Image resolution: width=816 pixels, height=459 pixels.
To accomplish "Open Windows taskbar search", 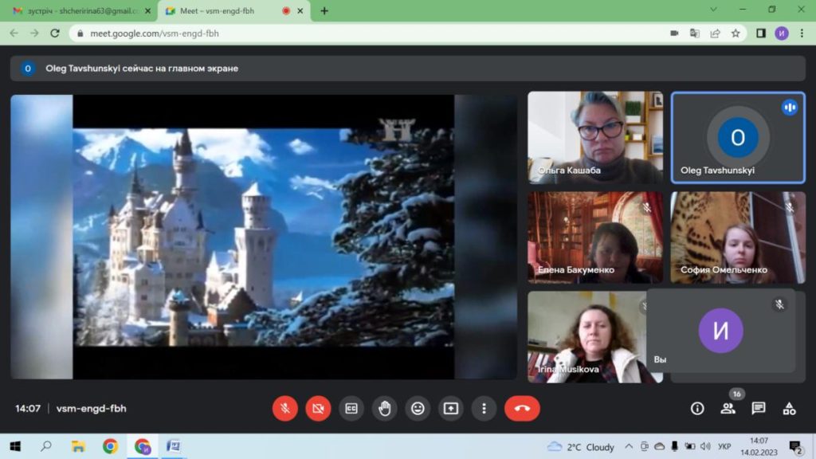I will tap(46, 446).
